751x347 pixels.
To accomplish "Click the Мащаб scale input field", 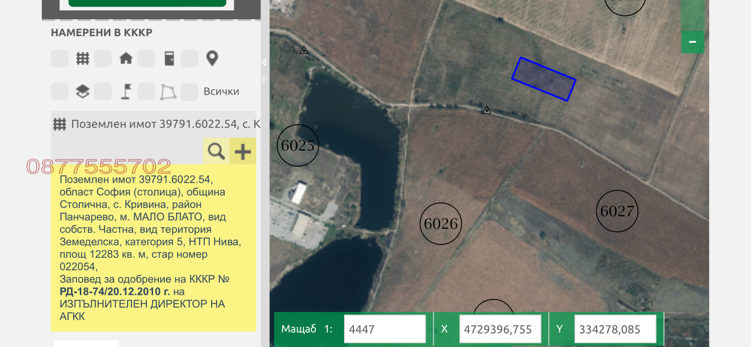I will 384,329.
